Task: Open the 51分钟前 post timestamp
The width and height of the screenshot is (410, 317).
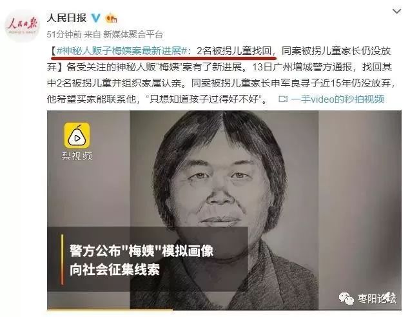Action: [64, 34]
